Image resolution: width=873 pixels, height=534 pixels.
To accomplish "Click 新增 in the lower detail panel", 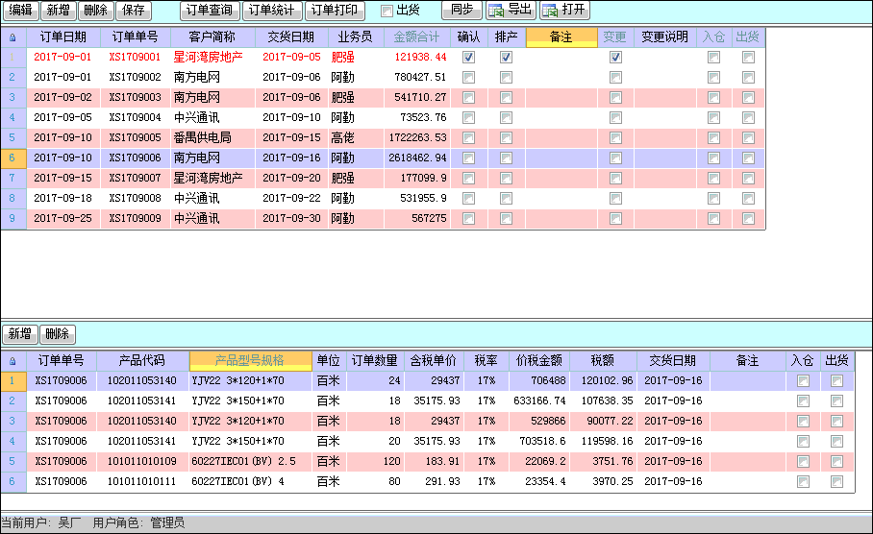I will (19, 334).
